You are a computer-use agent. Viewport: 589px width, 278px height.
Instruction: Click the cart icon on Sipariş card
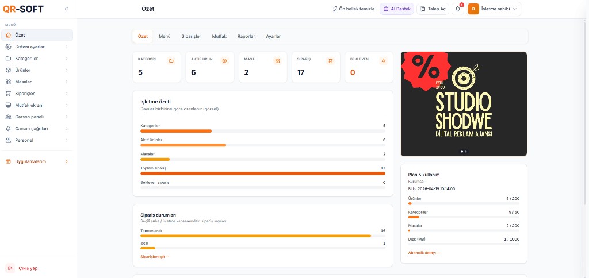click(330, 60)
